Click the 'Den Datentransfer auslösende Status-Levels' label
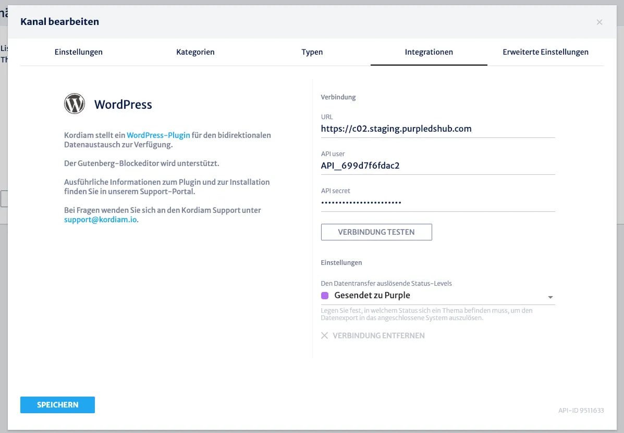 pyautogui.click(x=386, y=283)
